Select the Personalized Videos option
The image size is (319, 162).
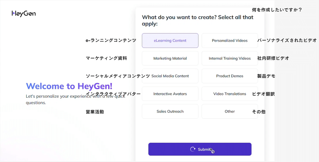tap(229, 40)
